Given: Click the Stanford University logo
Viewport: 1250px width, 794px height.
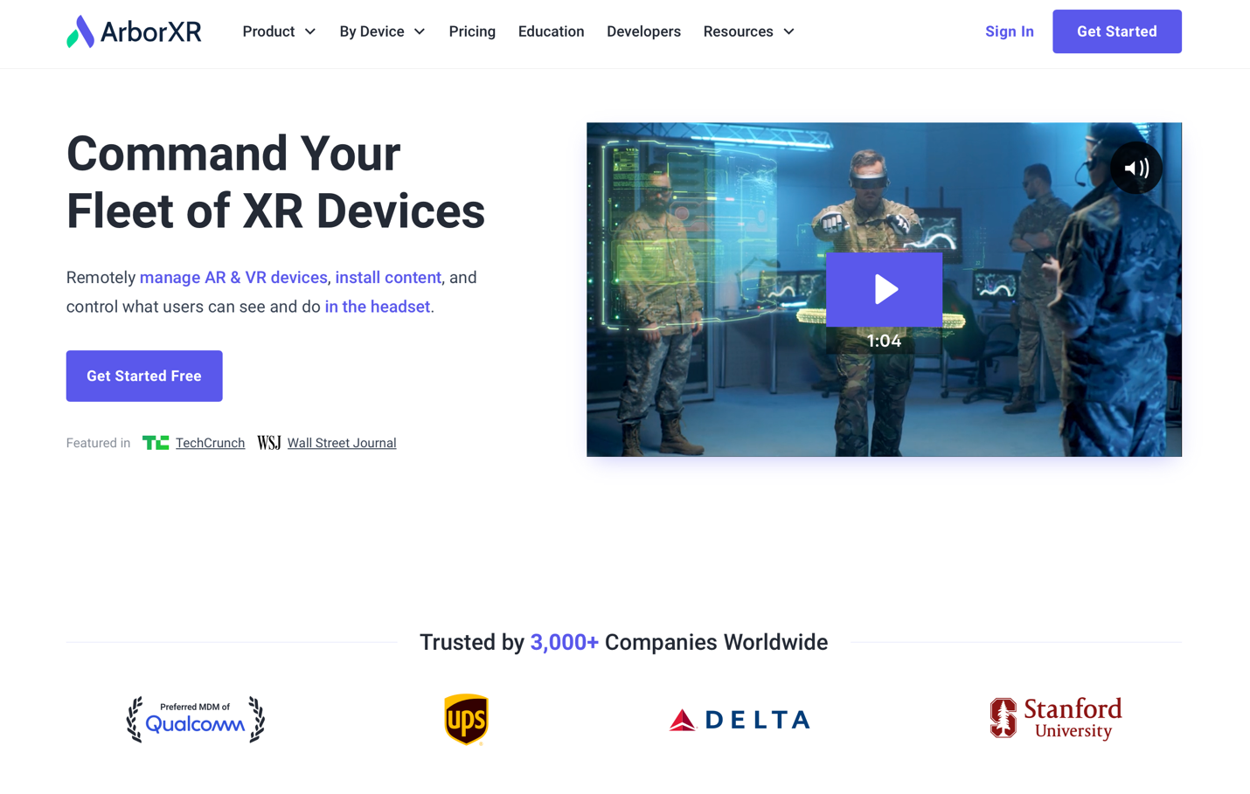Looking at the screenshot, I should click(1055, 718).
